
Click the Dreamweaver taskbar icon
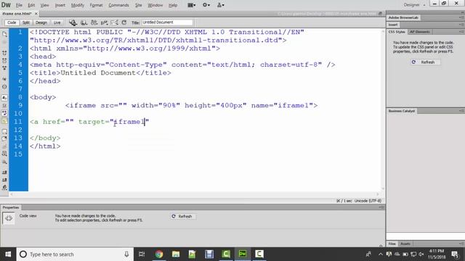242,254
